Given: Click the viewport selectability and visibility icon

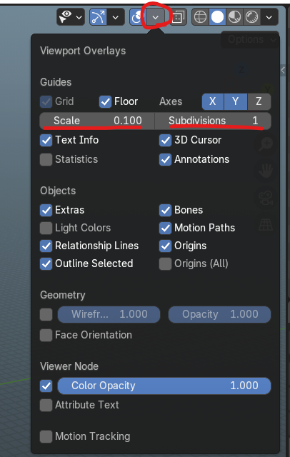Looking at the screenshot, I should [x=66, y=17].
